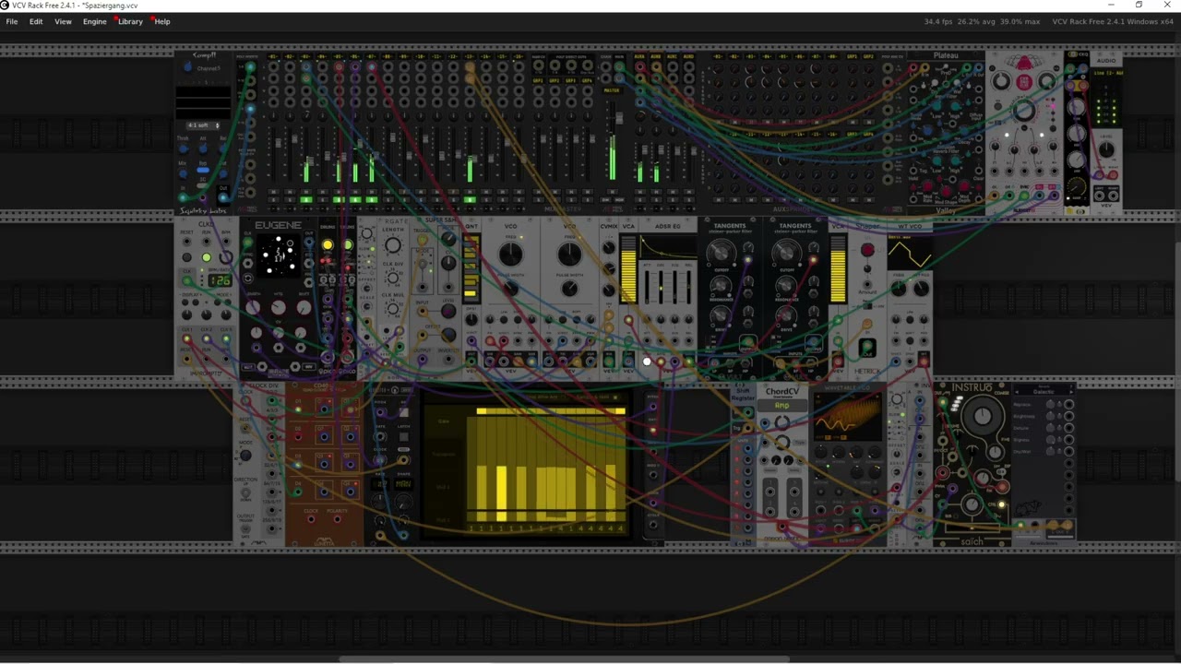Screen dimensions: 1181x664
Task: Click the ADSR EG ATT slider
Action: coord(647,288)
